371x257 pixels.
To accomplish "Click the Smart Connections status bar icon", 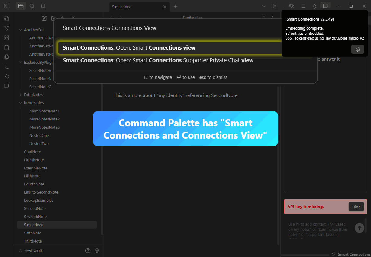I will pyautogui.click(x=334, y=254).
